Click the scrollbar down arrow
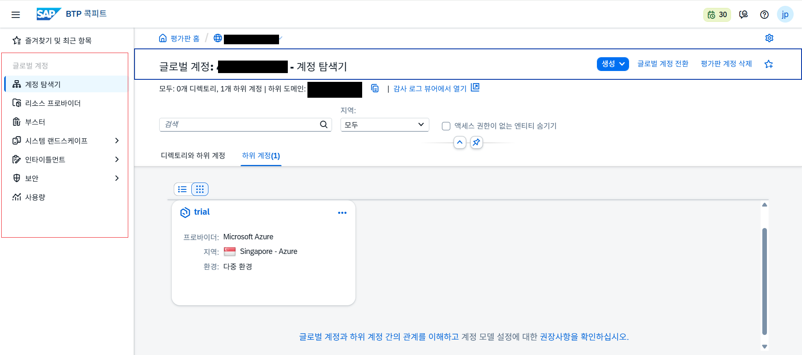The height and width of the screenshot is (355, 802). pyautogui.click(x=764, y=347)
